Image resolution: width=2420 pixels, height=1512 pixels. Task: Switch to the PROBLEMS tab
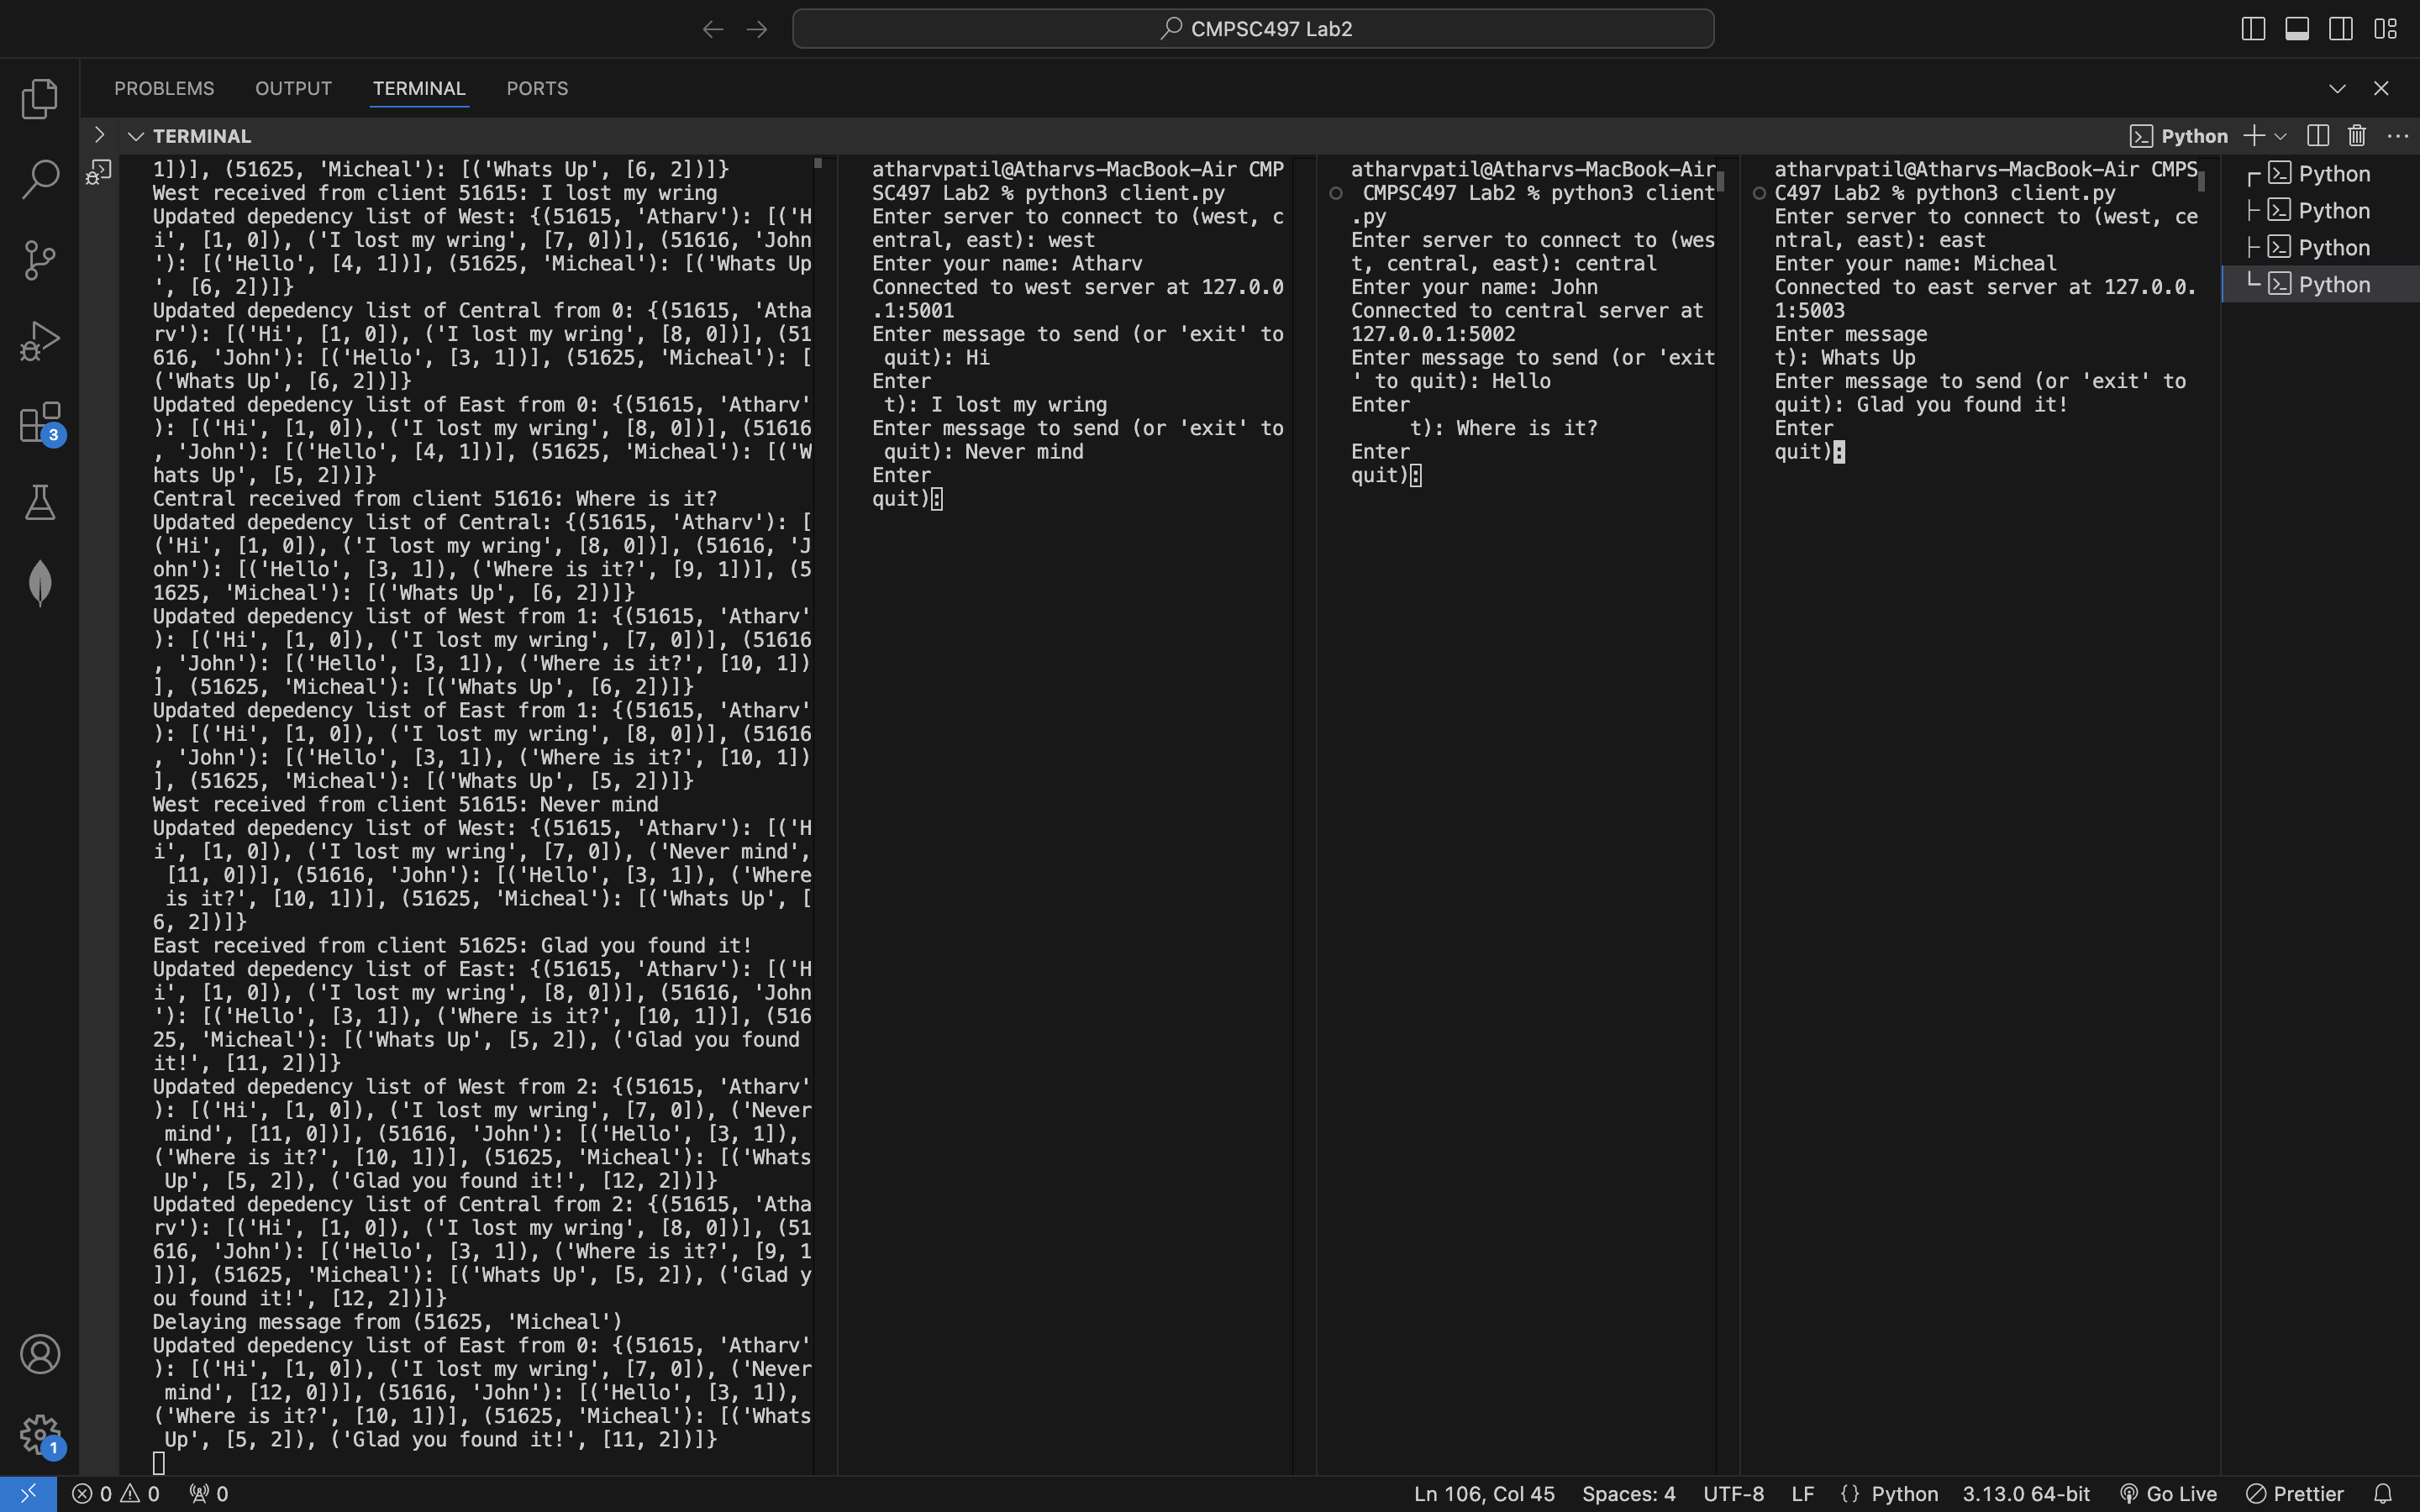[x=164, y=88]
